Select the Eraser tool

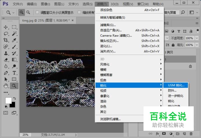(x=6, y=60)
